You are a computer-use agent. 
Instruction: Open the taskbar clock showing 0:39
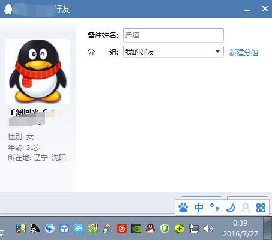240,229
